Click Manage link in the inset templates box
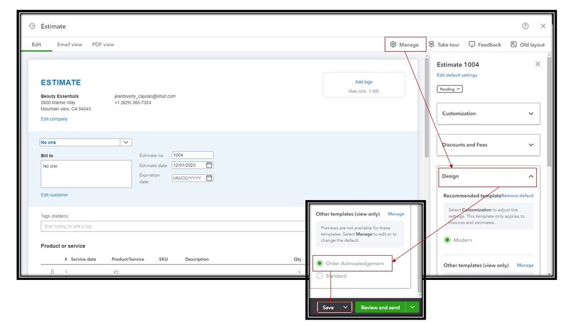The image size is (574, 323). click(x=396, y=214)
